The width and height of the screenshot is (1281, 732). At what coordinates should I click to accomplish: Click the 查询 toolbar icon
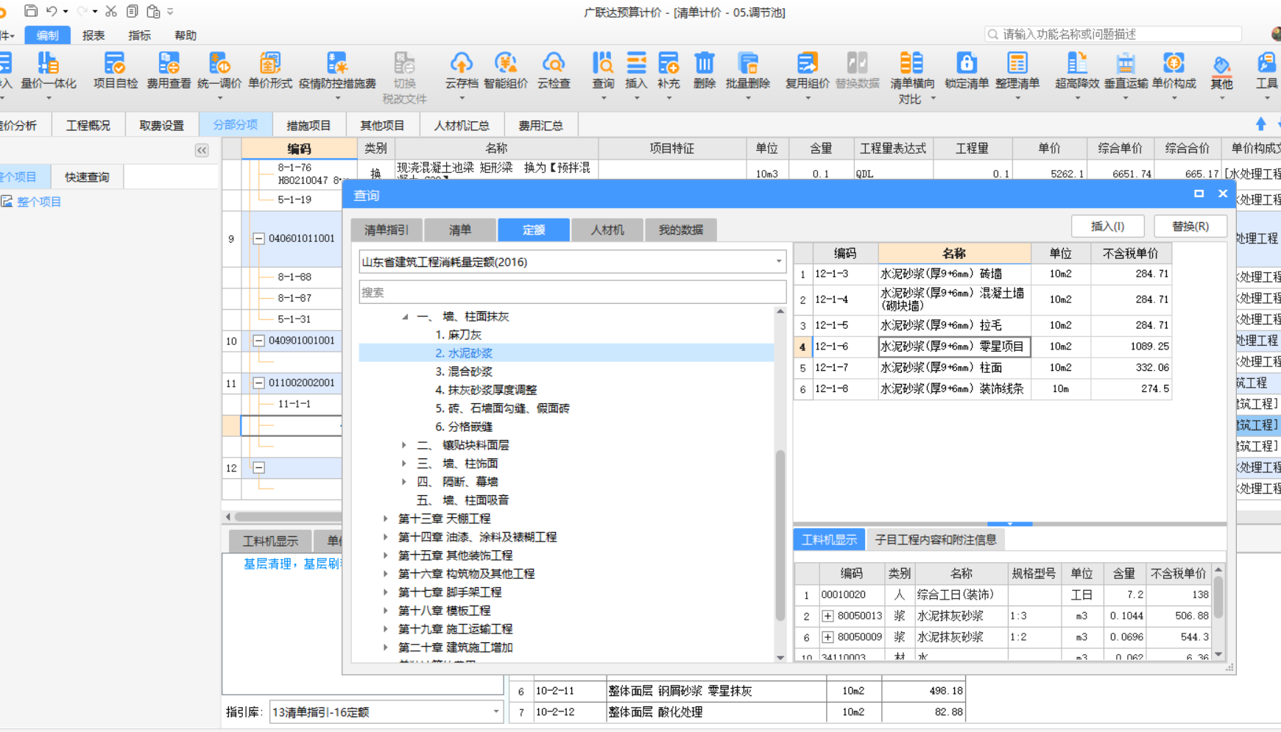(x=603, y=71)
